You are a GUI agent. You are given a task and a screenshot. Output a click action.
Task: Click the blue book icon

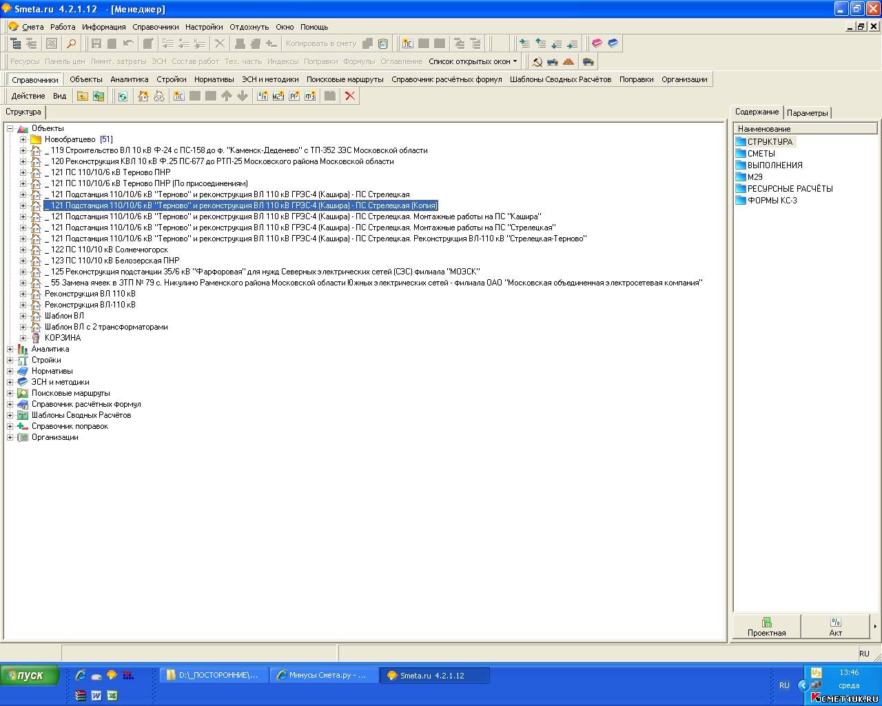coord(613,43)
